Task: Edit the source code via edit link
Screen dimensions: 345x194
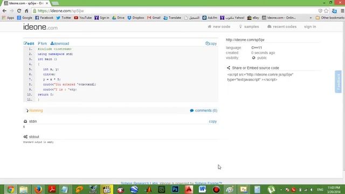Action: pos(29,44)
